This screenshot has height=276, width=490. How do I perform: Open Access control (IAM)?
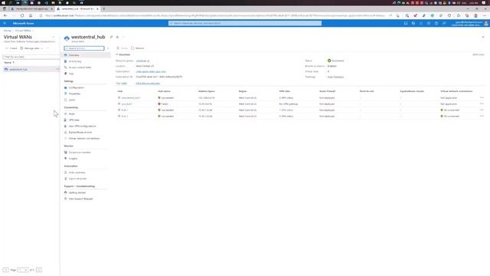[x=80, y=67]
